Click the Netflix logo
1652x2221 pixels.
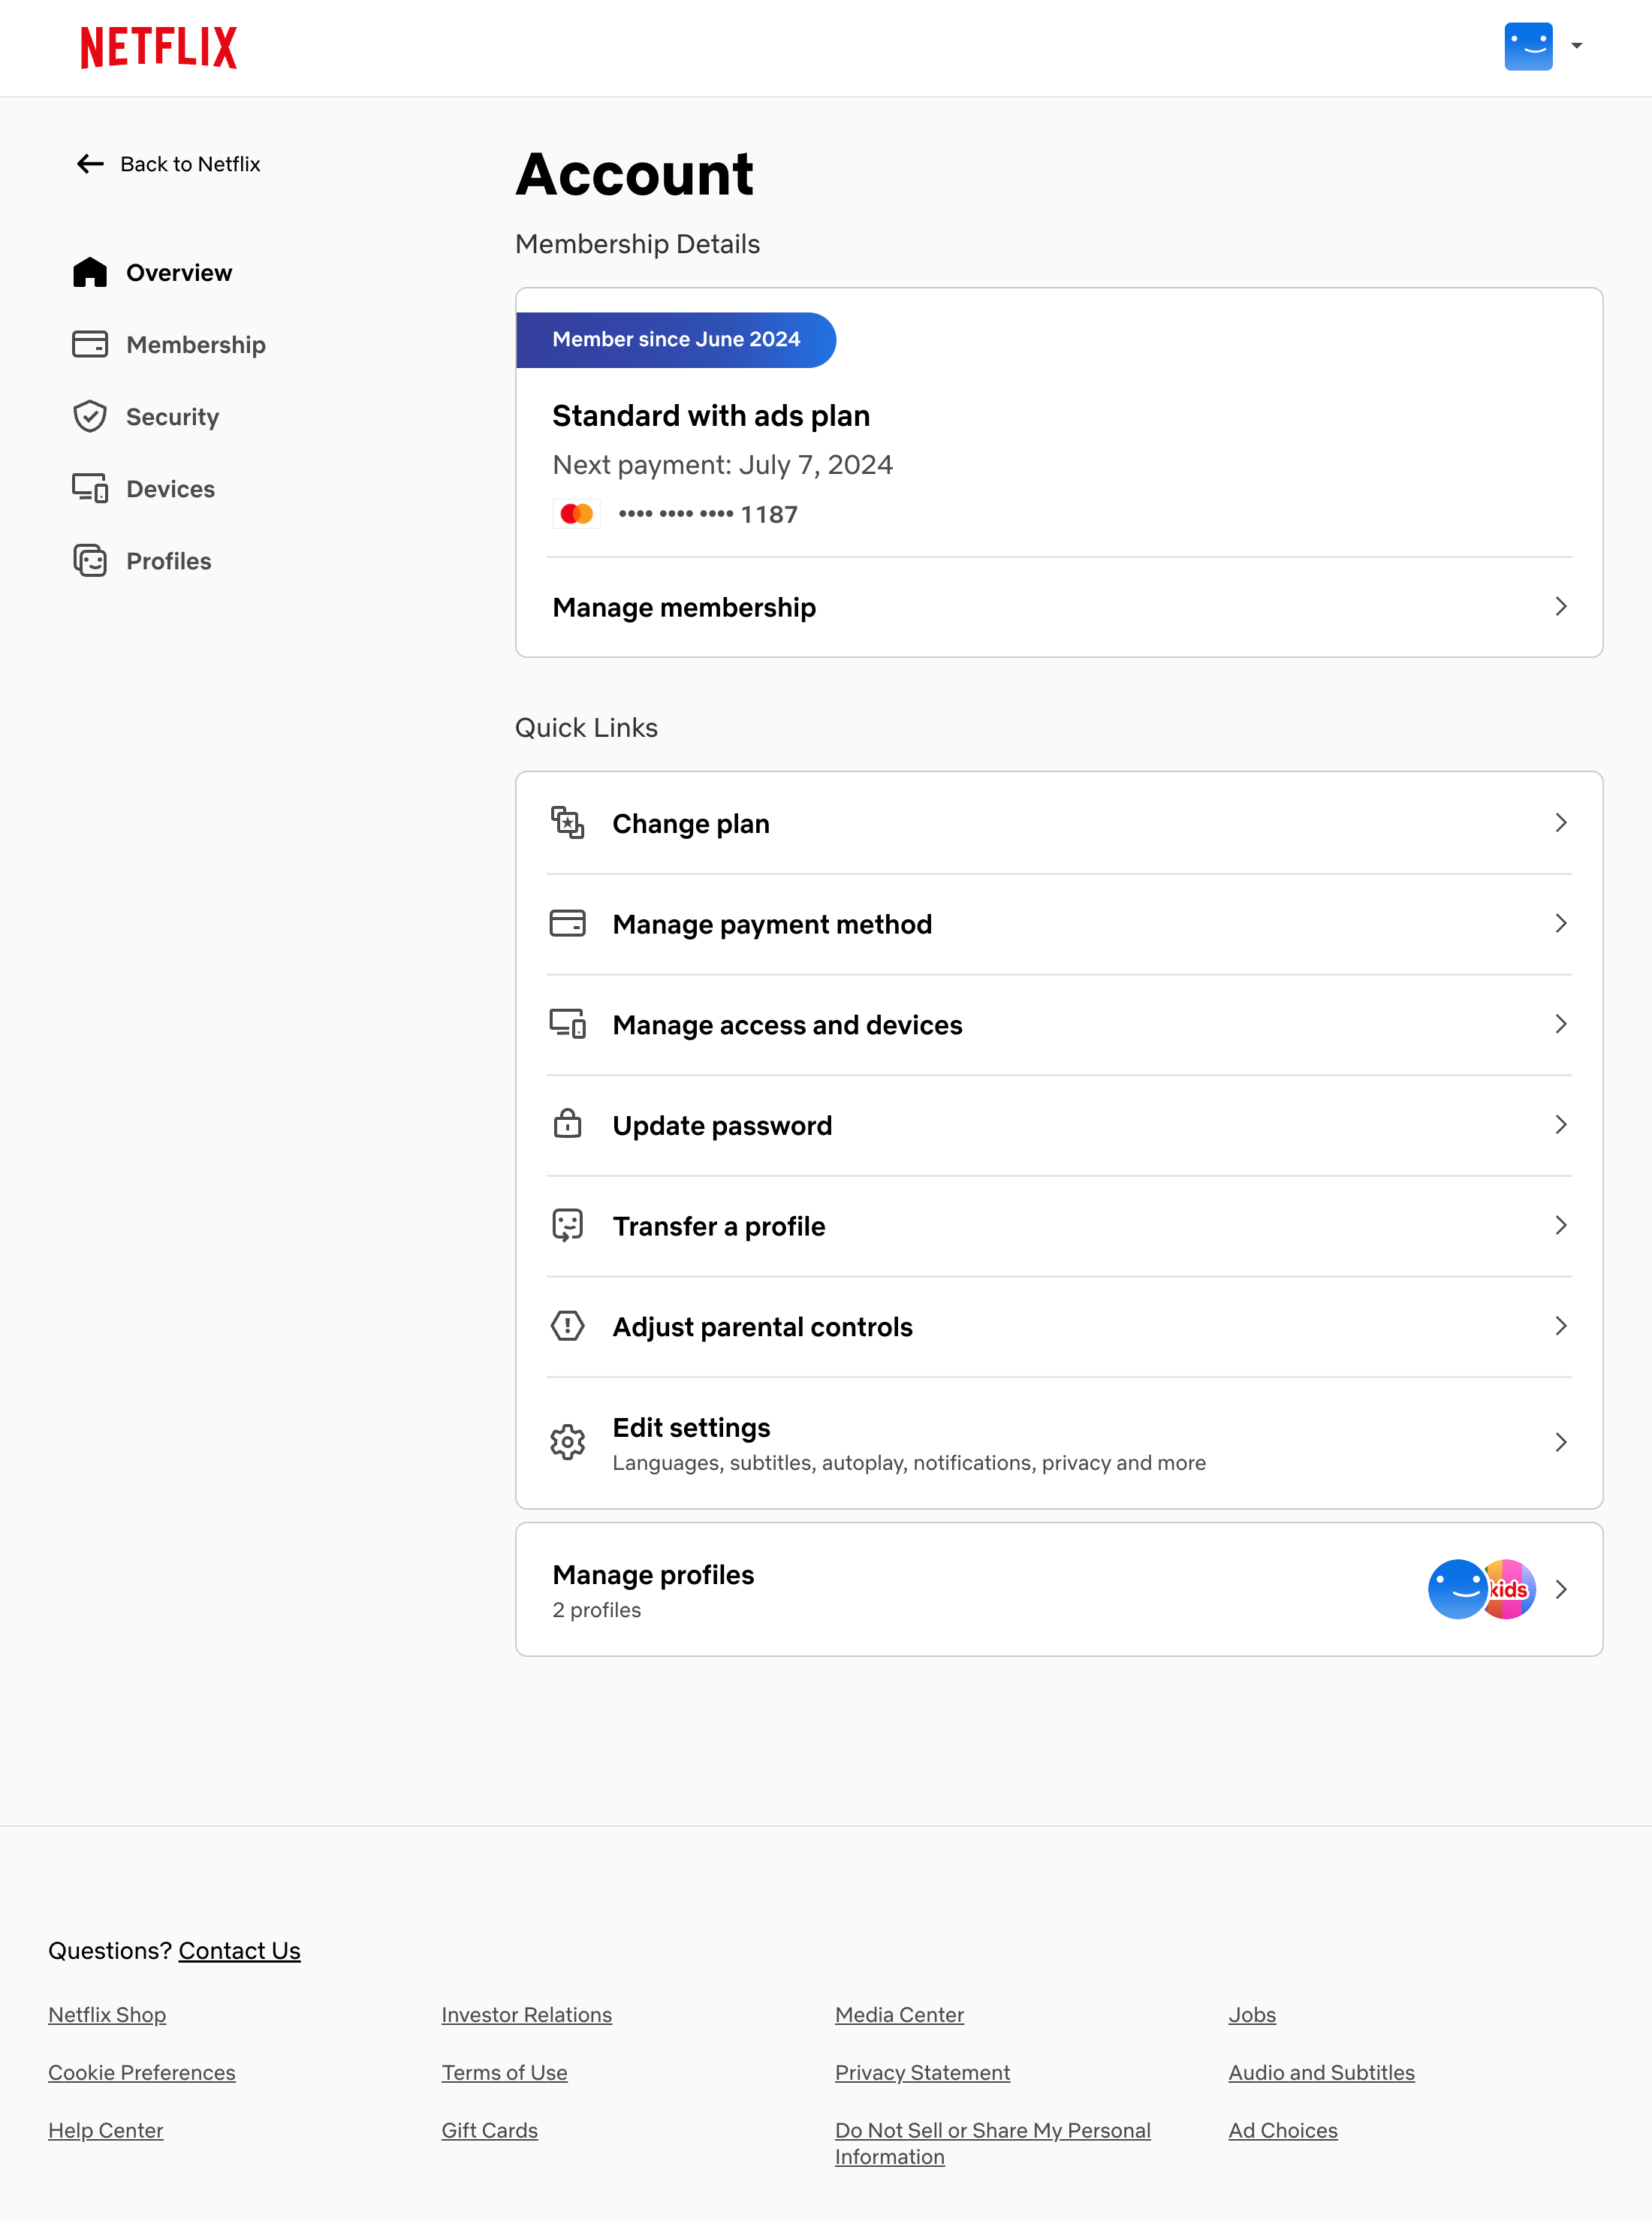pos(158,47)
